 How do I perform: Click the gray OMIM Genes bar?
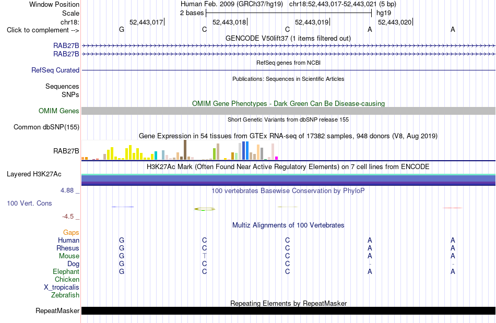(x=289, y=111)
